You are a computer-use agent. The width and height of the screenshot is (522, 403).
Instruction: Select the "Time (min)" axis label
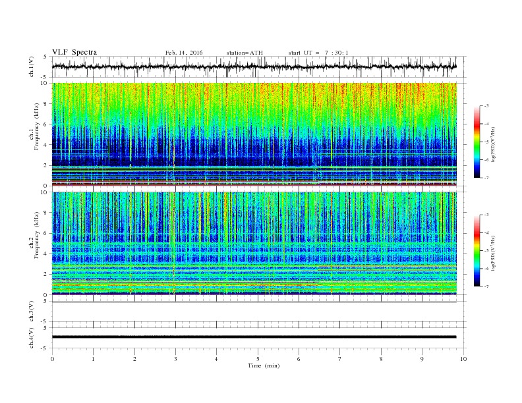pos(264,365)
